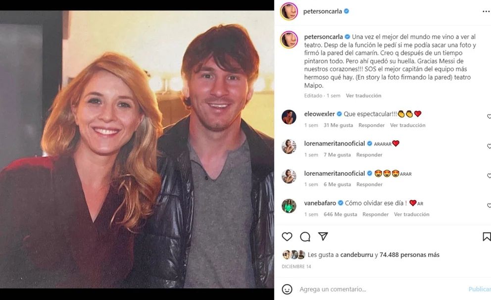Show translation of the post caption

tap(363, 96)
